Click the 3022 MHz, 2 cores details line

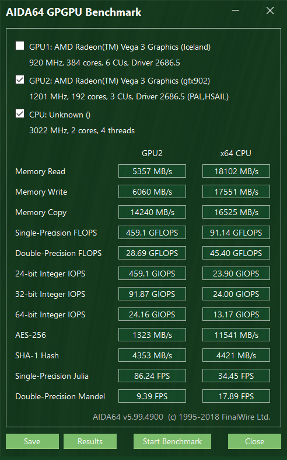point(82,130)
